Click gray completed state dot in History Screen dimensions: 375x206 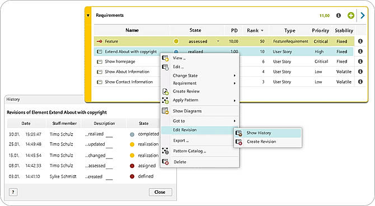(132, 134)
